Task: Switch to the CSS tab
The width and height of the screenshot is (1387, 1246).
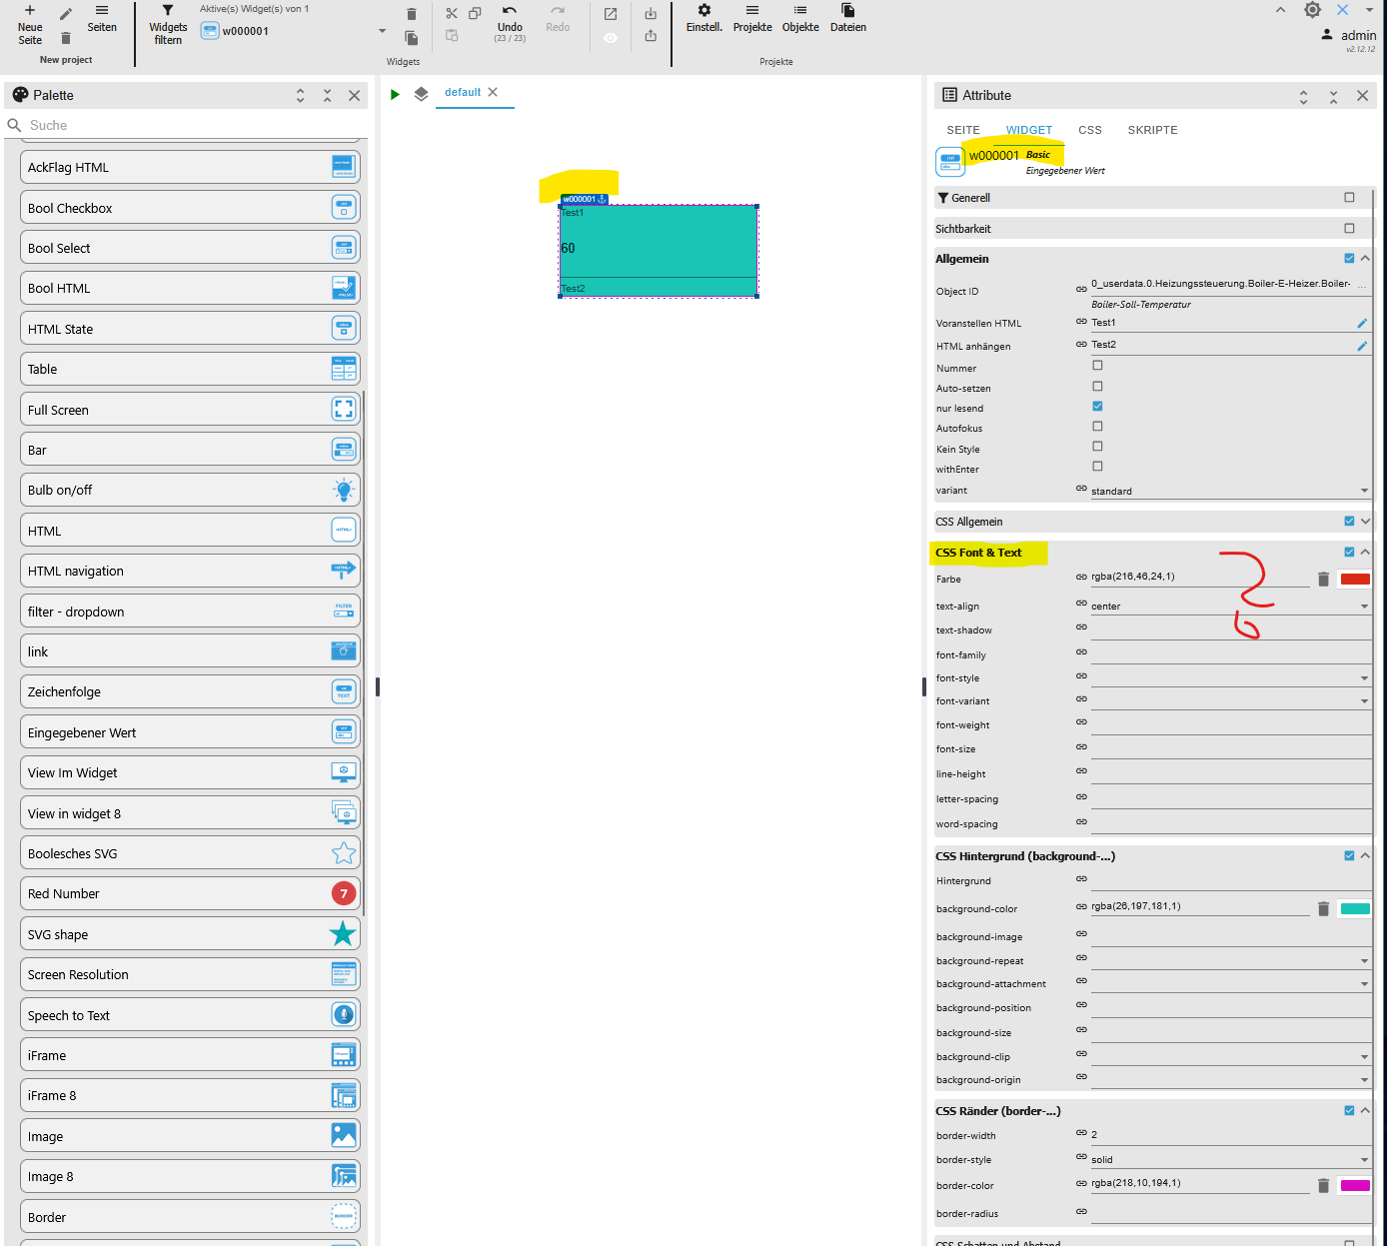Action: pyautogui.click(x=1090, y=130)
